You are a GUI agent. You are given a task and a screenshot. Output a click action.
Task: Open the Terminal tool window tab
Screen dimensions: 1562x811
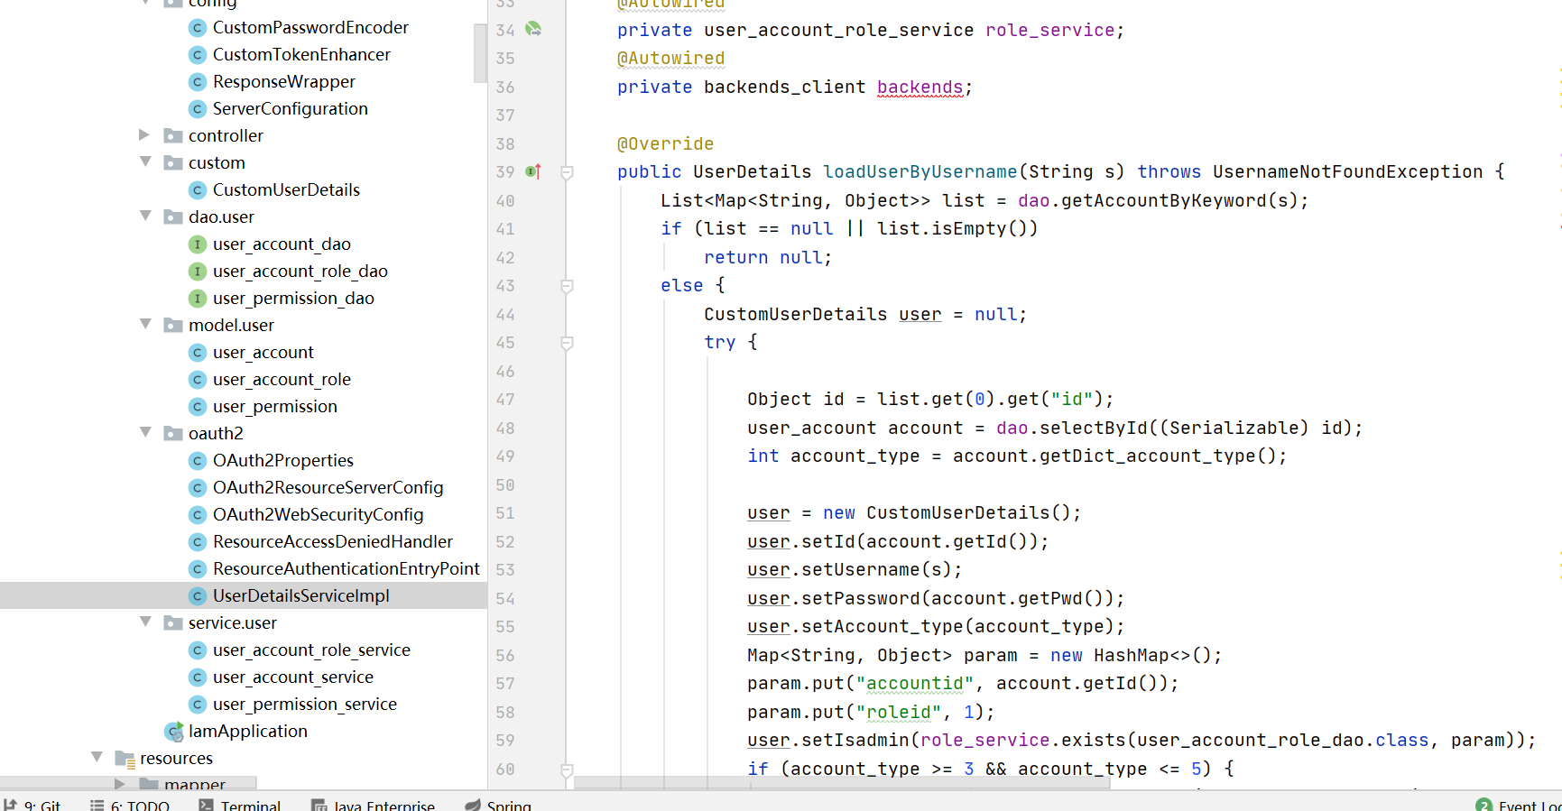pyautogui.click(x=240, y=805)
